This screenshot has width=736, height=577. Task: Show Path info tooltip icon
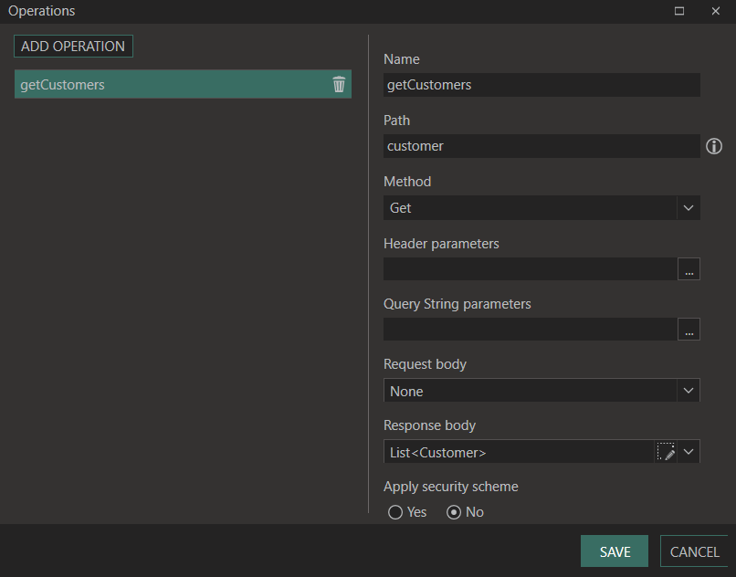click(x=714, y=146)
